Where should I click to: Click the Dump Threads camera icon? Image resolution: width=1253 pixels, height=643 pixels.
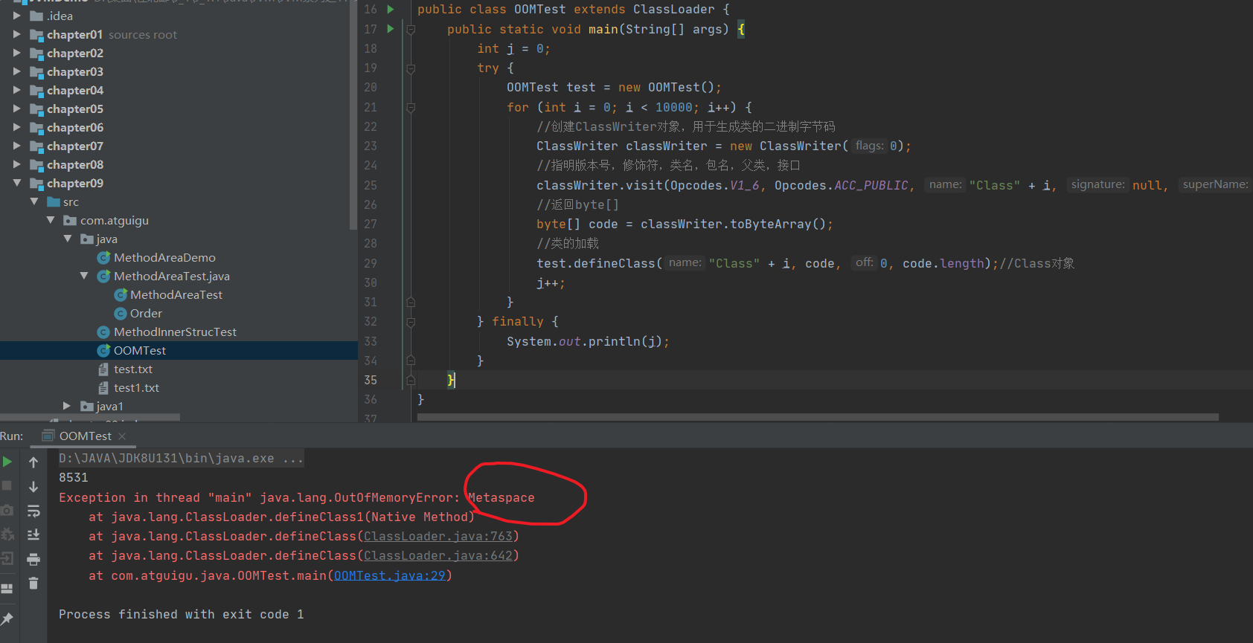click(7, 510)
